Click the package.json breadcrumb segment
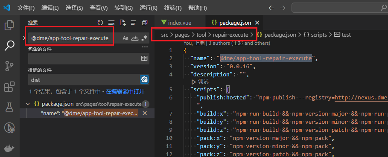Image resolution: width=388 pixels, height=157 pixels. (277, 35)
